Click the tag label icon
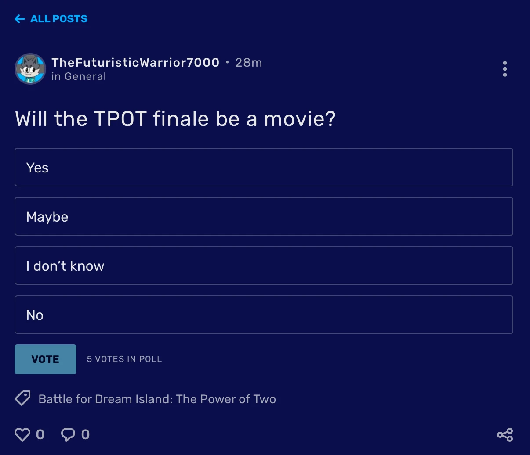 22,398
